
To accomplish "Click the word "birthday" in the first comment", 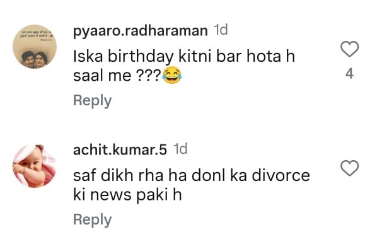I will coord(141,57).
